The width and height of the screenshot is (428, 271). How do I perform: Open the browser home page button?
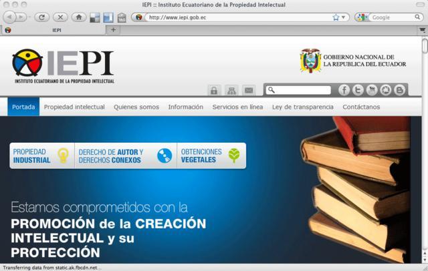click(x=79, y=17)
